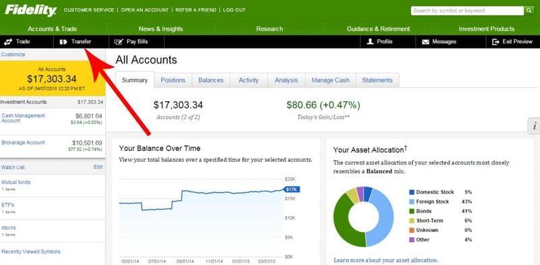Switch to the Analysis tab
Screen dimensions: 540x265
coord(286,80)
